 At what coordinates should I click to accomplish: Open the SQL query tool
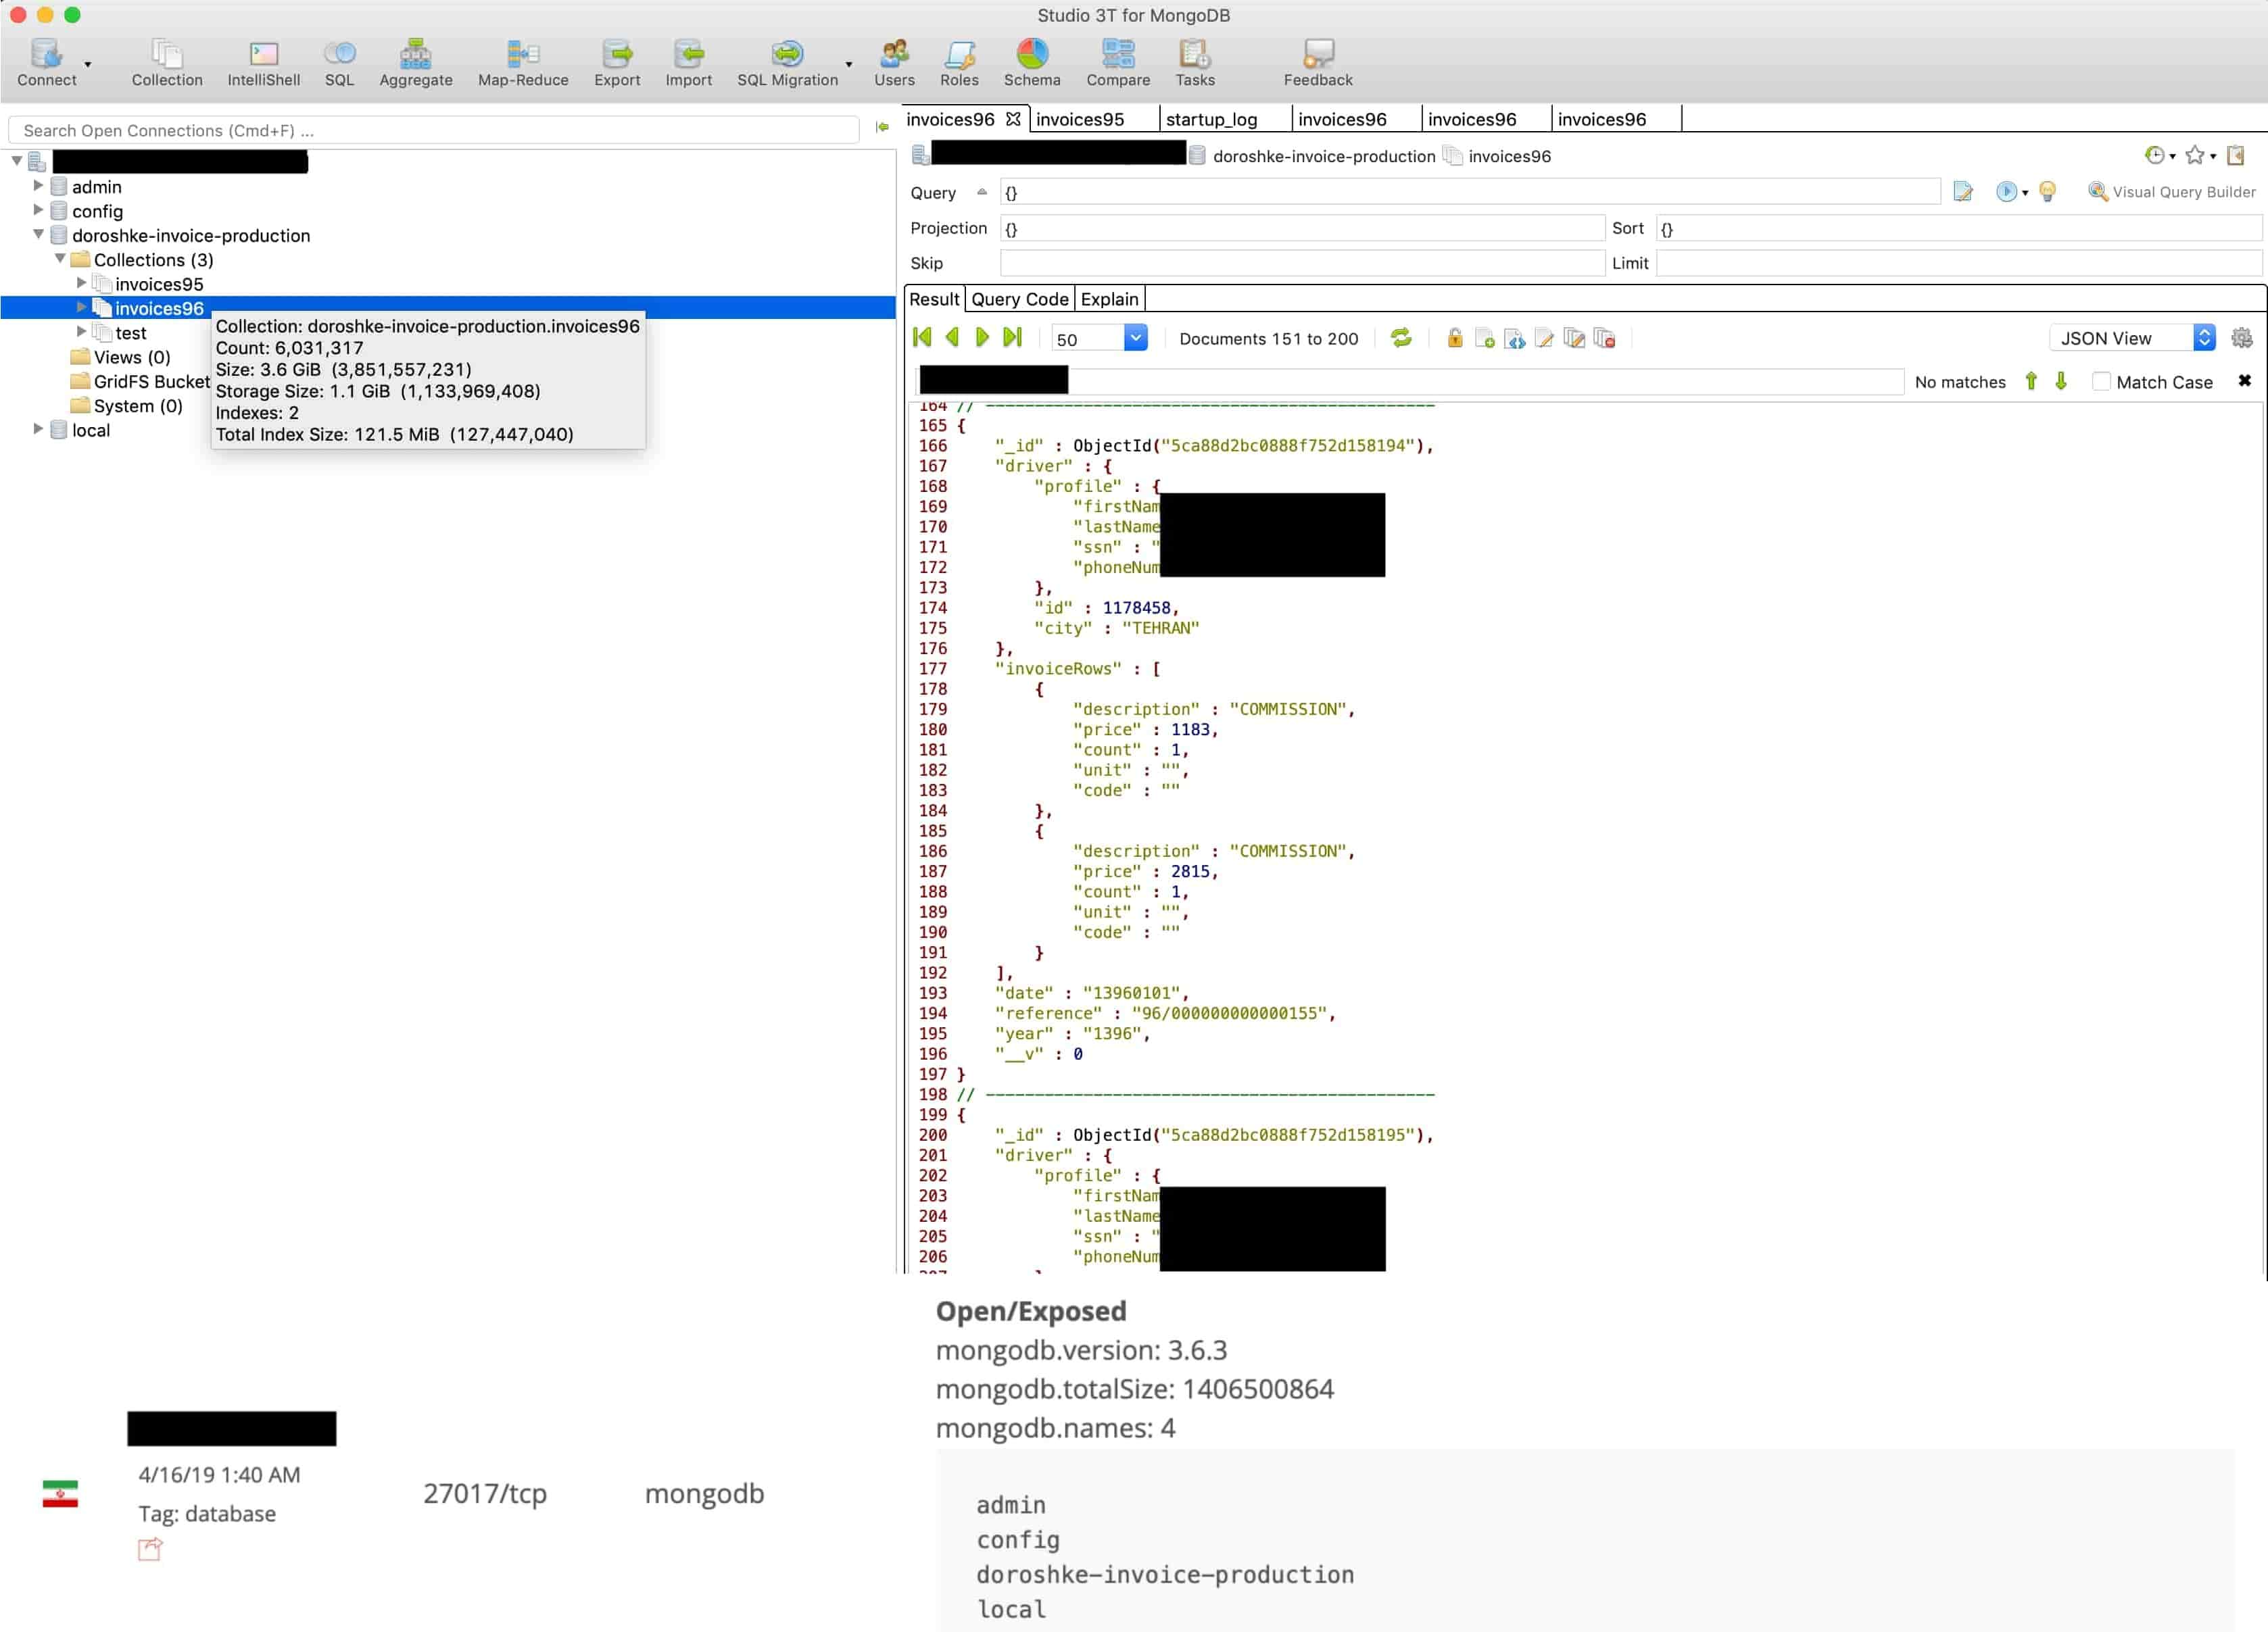tap(339, 62)
